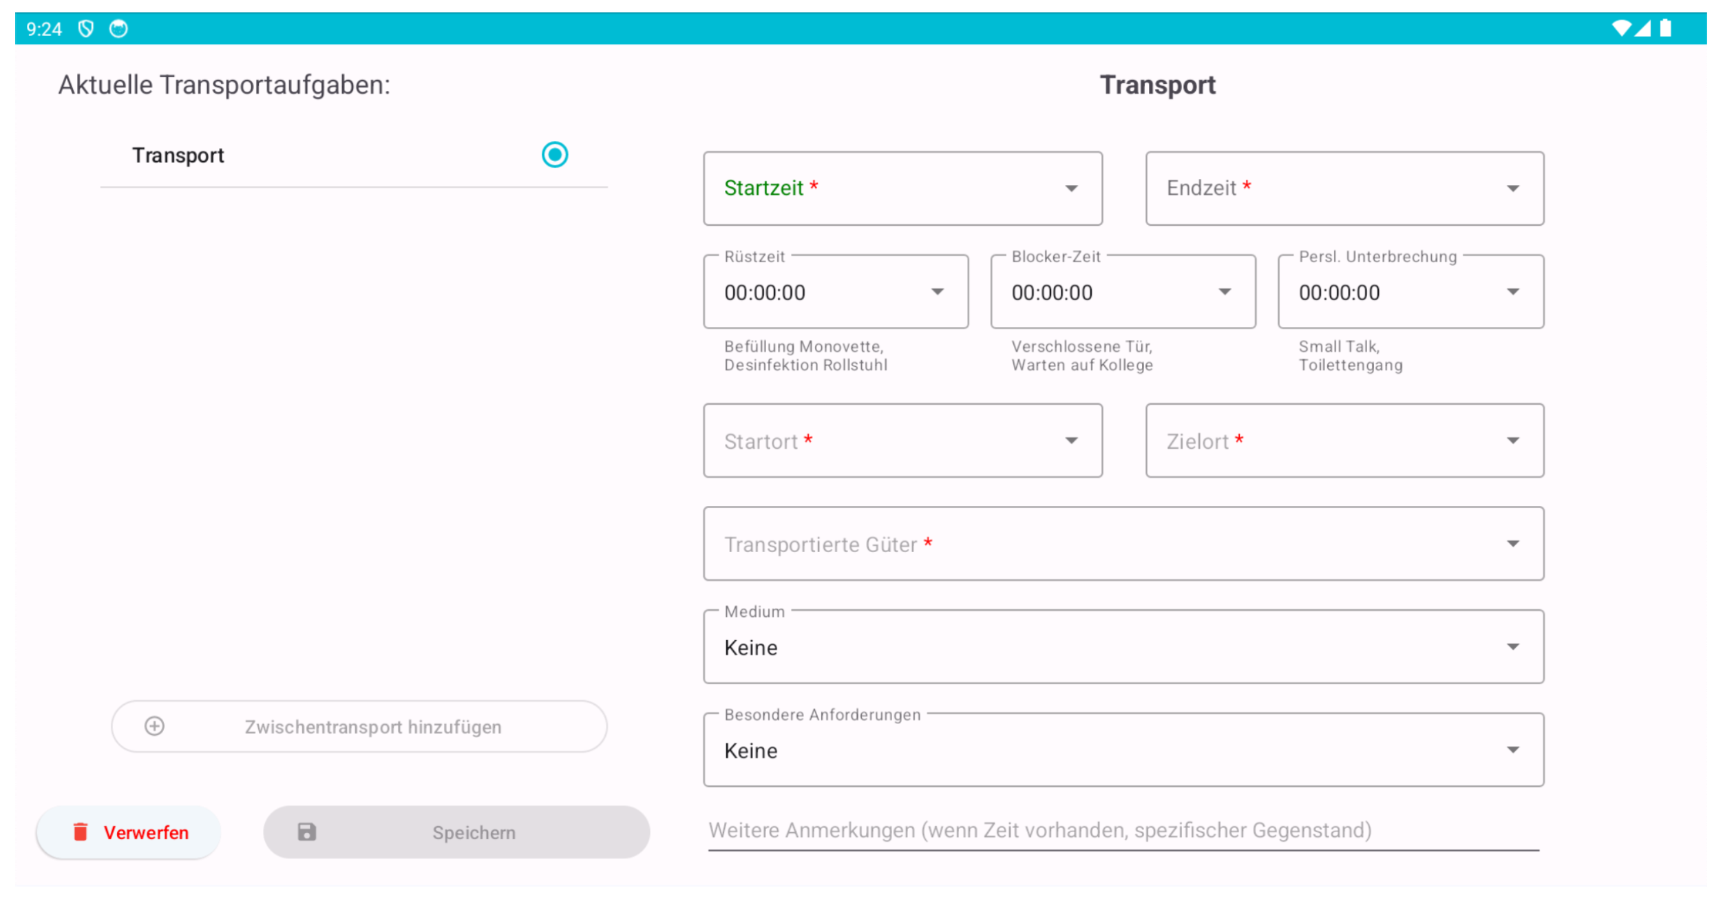This screenshot has height=899, width=1723.
Task: Expand the Blocker-Zeit time selector
Action: coord(1122,292)
